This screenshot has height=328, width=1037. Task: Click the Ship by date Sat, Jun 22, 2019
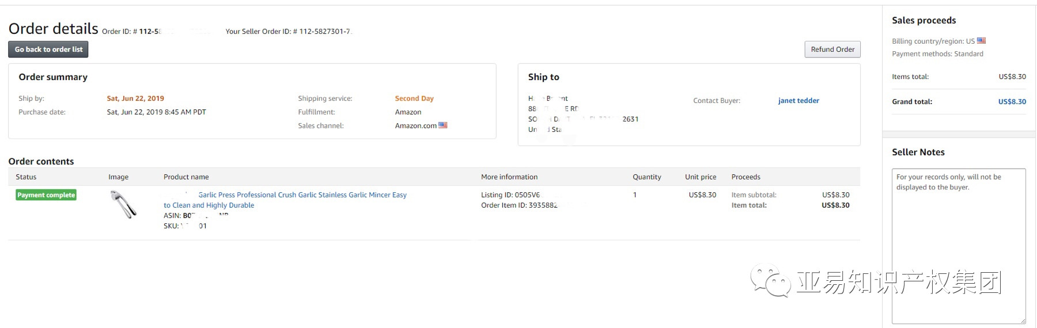tap(135, 98)
